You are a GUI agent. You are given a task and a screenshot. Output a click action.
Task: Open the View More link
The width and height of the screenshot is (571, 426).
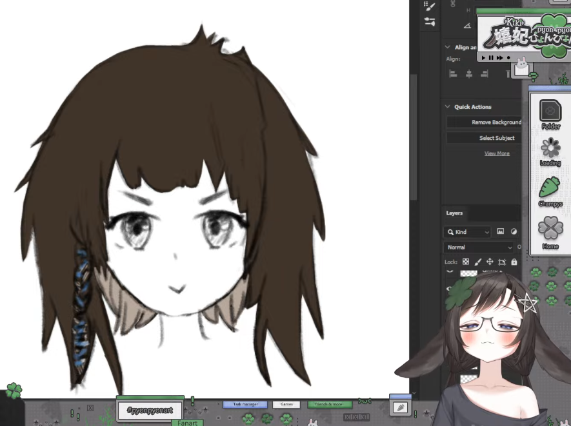tap(497, 153)
